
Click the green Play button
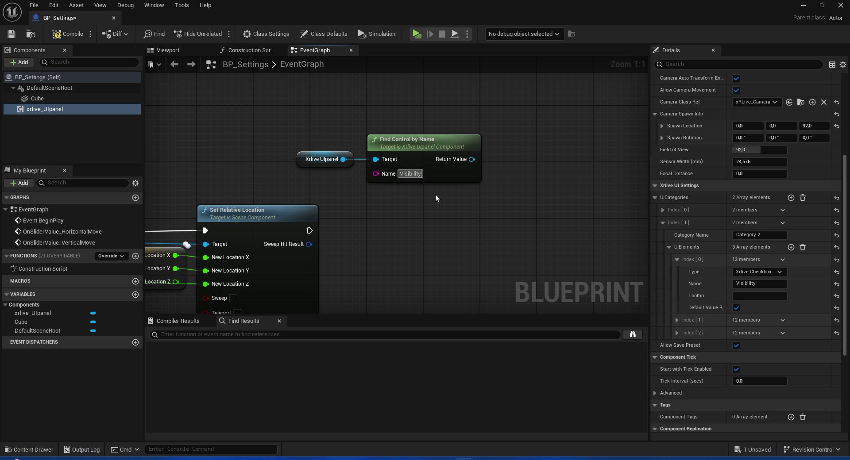(x=417, y=34)
